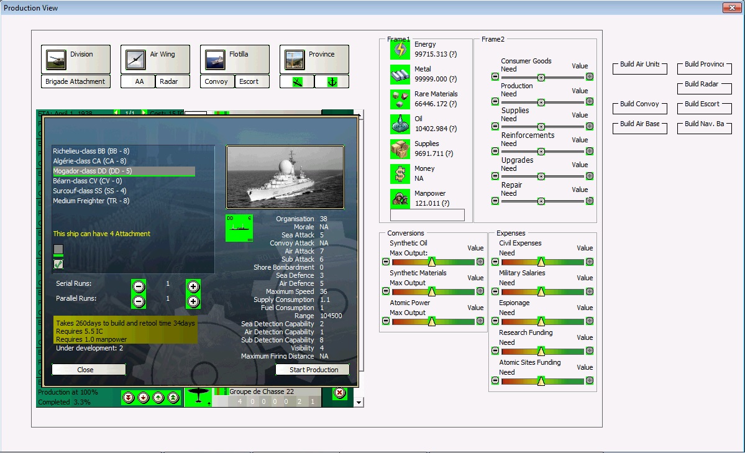The height and width of the screenshot is (453, 745).
Task: Adjust the Consumer Goods Need slider
Action: pyautogui.click(x=541, y=76)
